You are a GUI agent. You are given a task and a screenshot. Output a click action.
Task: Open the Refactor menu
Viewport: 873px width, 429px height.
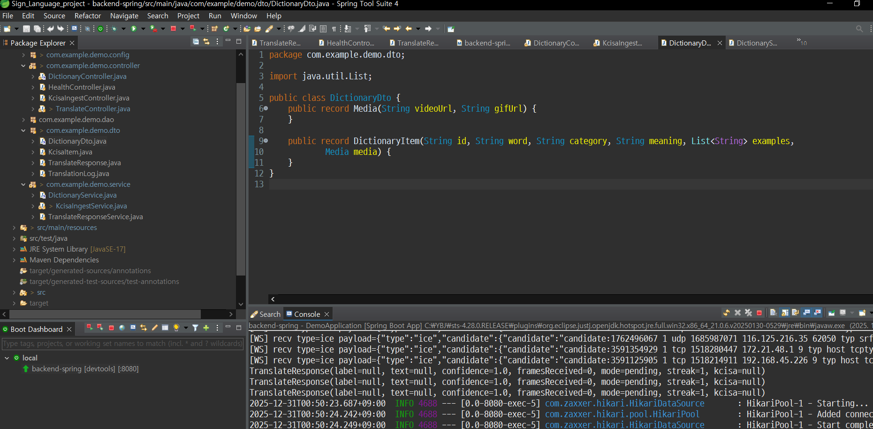click(x=87, y=16)
